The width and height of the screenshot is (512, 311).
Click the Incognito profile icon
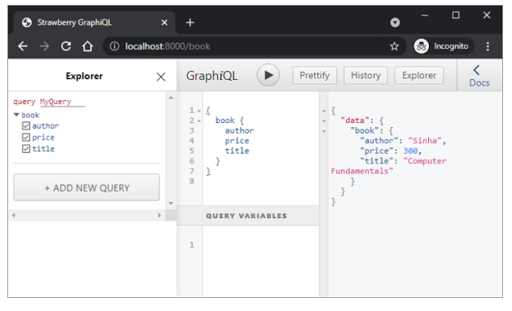coord(421,46)
